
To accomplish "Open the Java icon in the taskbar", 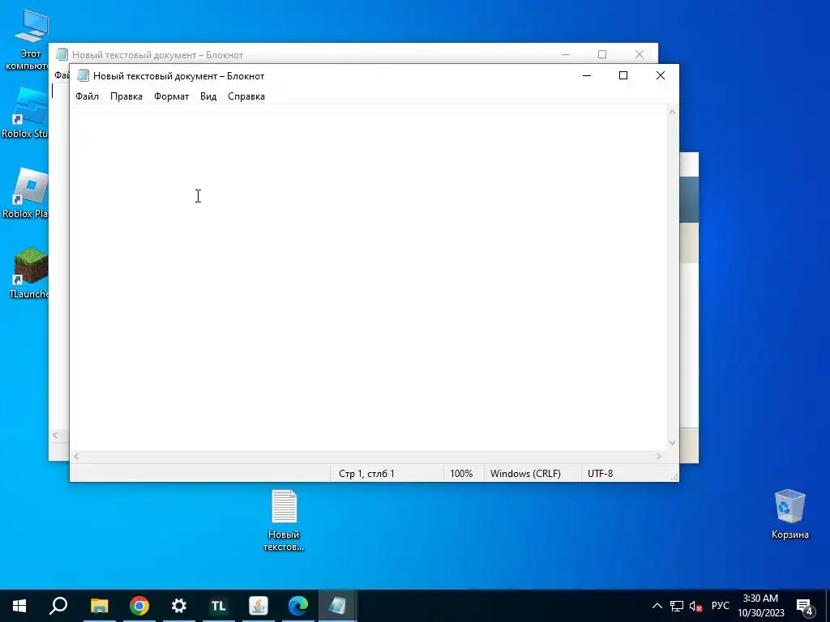I will 259,606.
